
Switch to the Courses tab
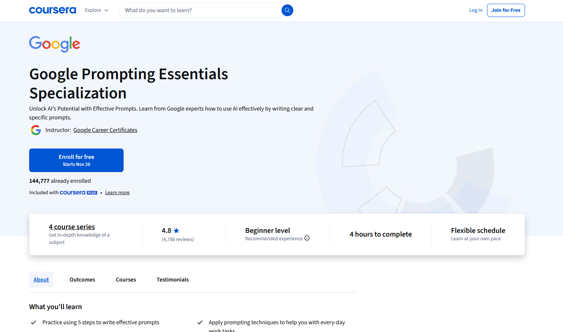[x=126, y=280]
